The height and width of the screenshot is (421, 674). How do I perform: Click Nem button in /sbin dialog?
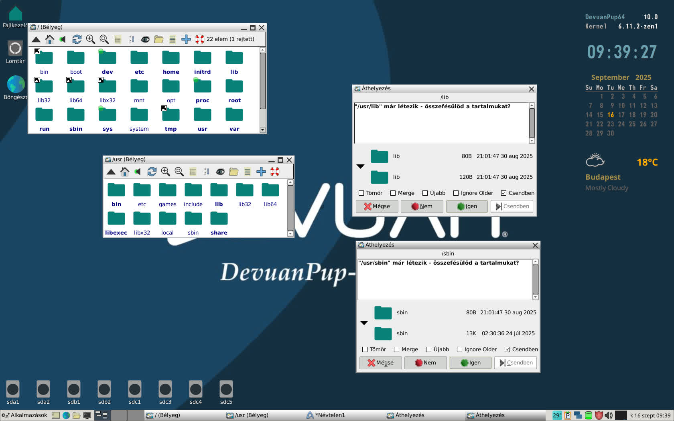pyautogui.click(x=425, y=362)
